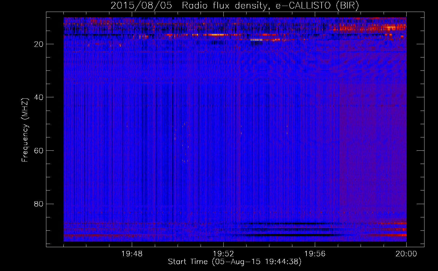Click the dark absorption band near 88 MHz
The image size is (438, 271).
pos(284,224)
